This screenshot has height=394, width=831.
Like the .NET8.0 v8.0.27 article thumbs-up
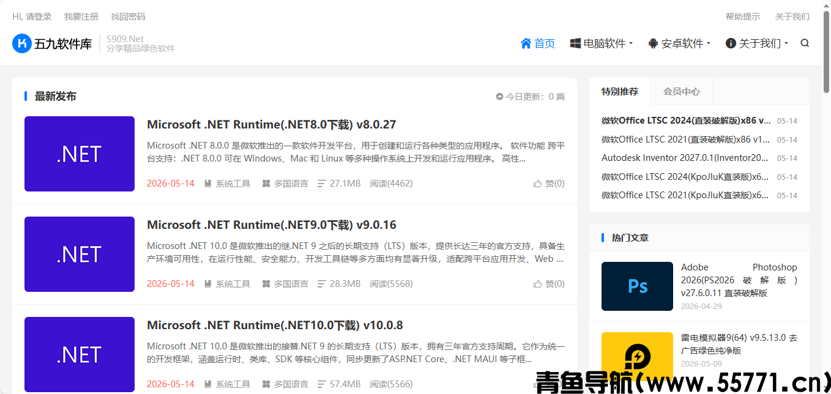(538, 184)
